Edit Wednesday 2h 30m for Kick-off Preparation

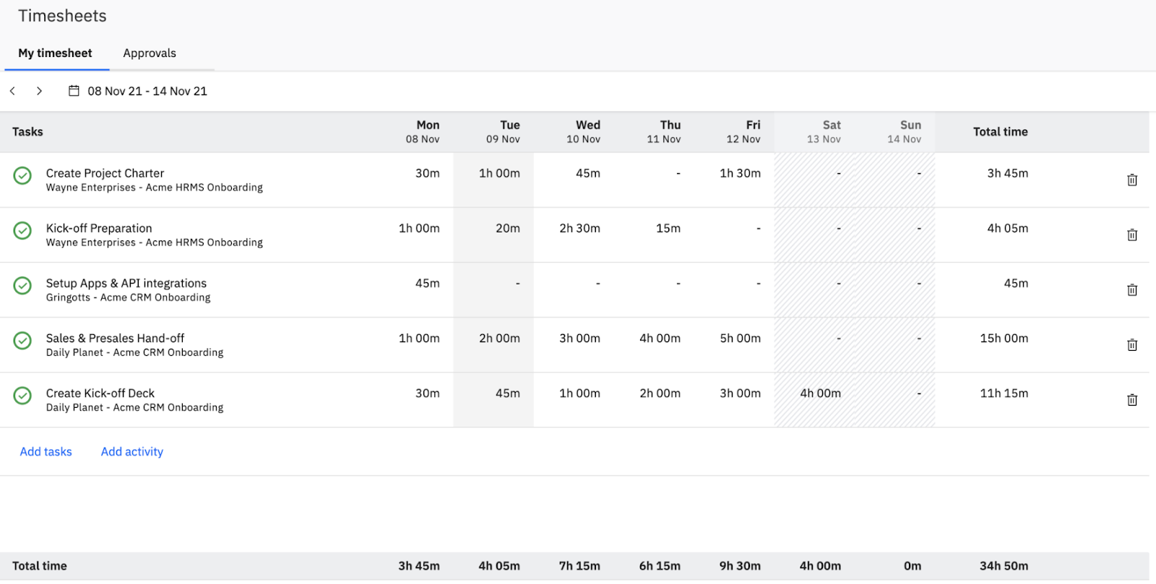(x=579, y=228)
